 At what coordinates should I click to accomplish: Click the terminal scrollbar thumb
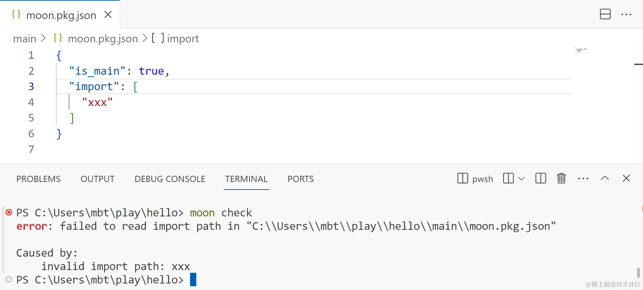coord(638,272)
